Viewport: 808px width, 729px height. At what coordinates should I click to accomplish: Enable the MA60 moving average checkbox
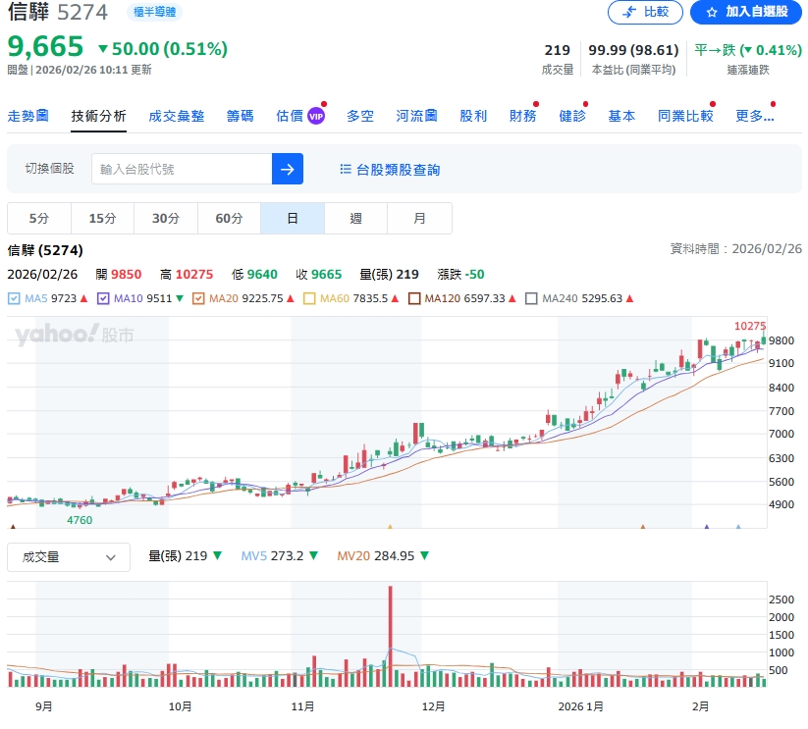point(310,298)
